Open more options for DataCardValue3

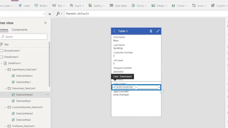pos(47,94)
